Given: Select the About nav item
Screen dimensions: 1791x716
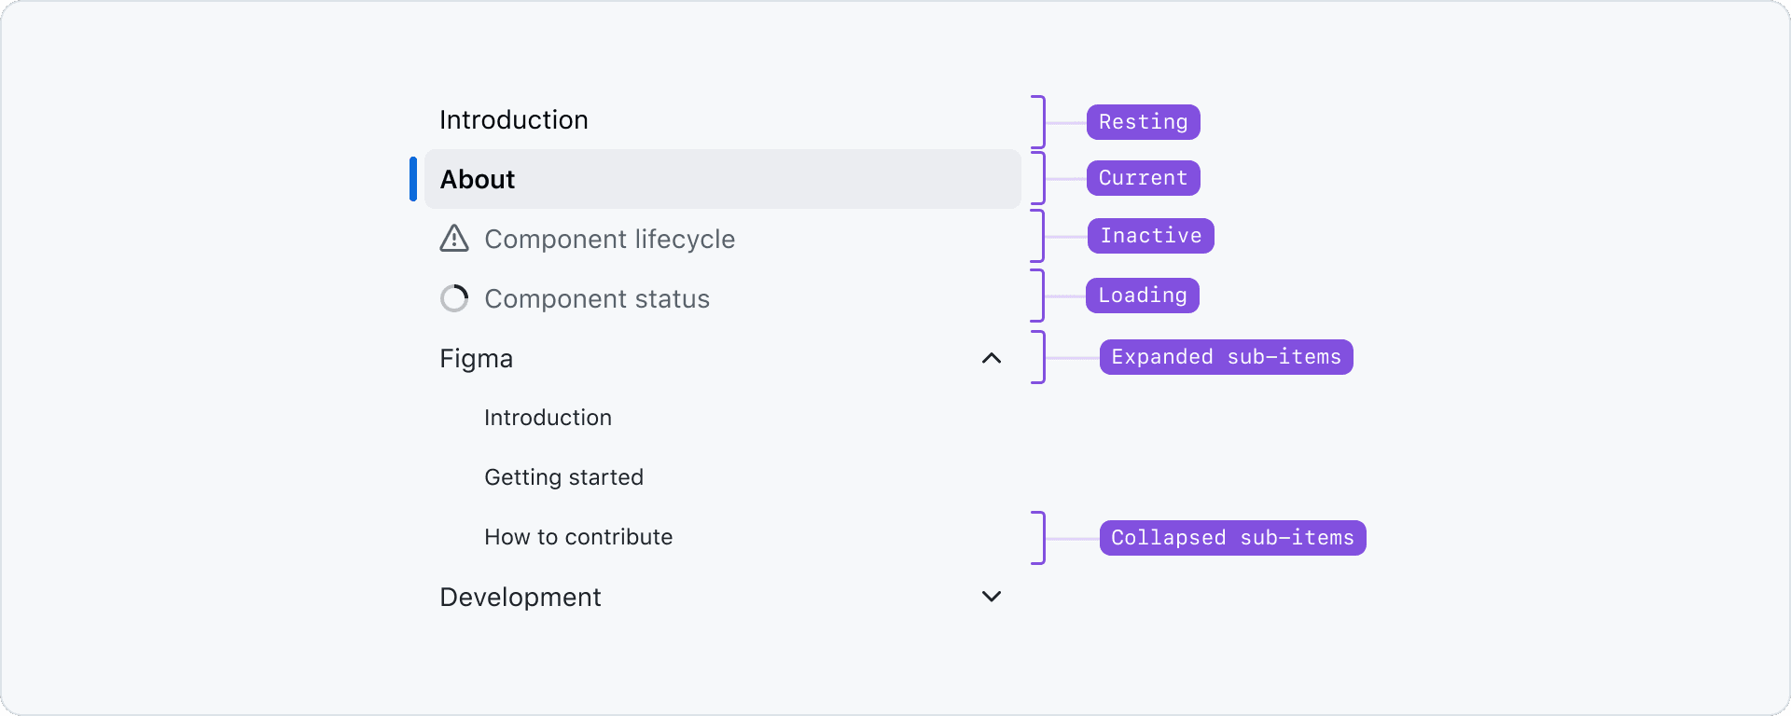Looking at the screenshot, I should 478,179.
